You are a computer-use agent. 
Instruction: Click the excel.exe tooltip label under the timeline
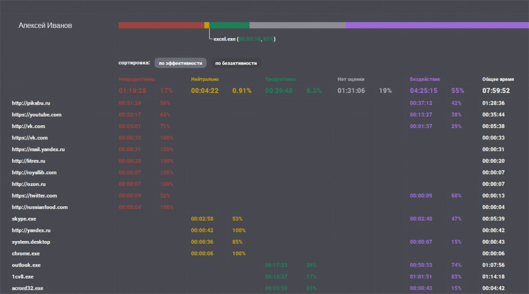point(245,39)
